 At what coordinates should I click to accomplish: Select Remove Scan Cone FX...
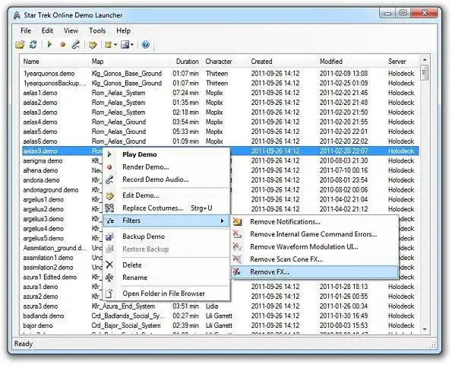click(315, 259)
